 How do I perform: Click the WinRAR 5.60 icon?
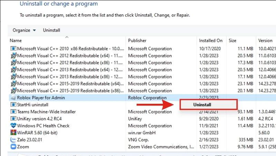click(13, 133)
